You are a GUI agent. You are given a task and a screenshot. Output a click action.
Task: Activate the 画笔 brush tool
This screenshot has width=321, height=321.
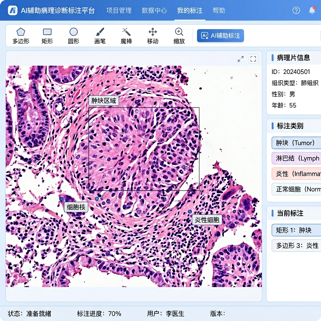pos(100,35)
